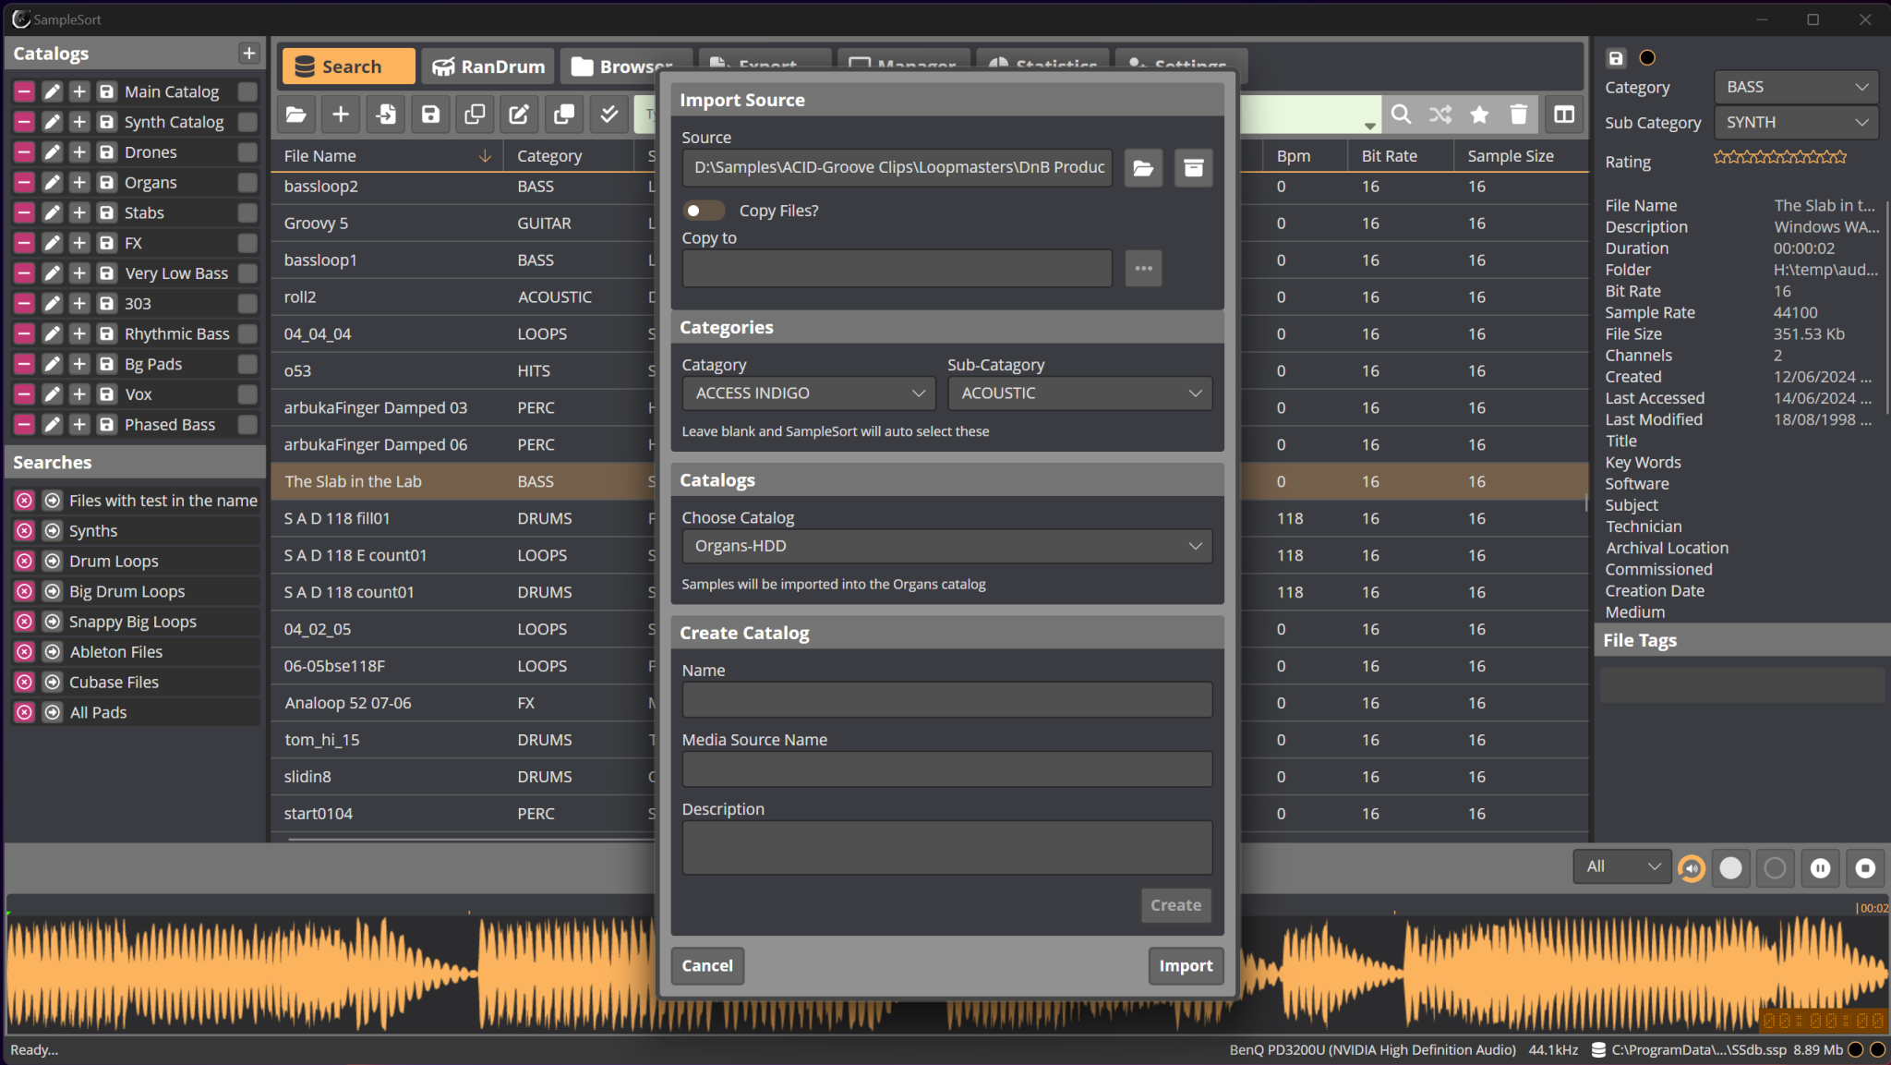
Task: Click the edit pencil icon next to Drones
Action: tap(52, 151)
